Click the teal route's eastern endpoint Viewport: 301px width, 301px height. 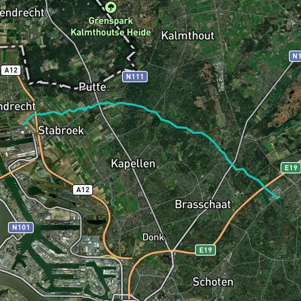tap(277, 197)
